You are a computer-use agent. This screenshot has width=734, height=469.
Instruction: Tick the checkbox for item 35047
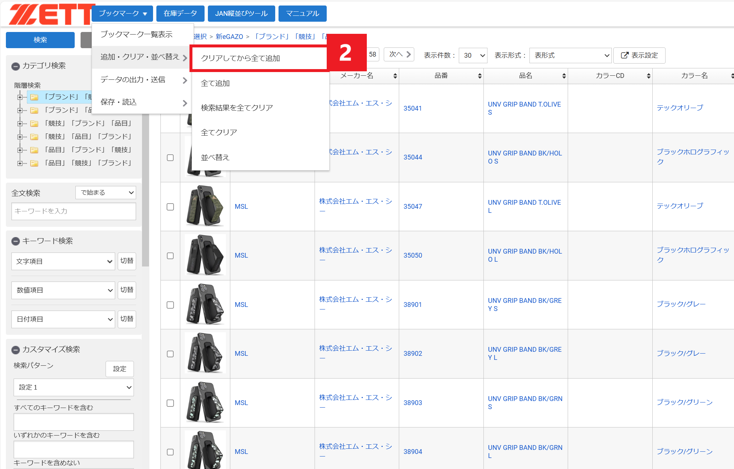[170, 207]
